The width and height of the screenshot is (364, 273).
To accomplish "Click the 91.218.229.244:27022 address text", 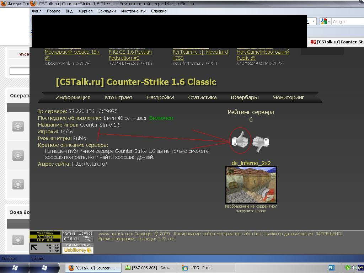I will click(x=259, y=63).
